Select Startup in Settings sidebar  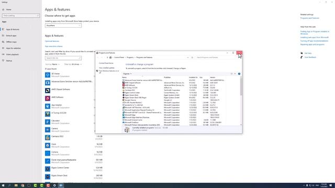9,61
